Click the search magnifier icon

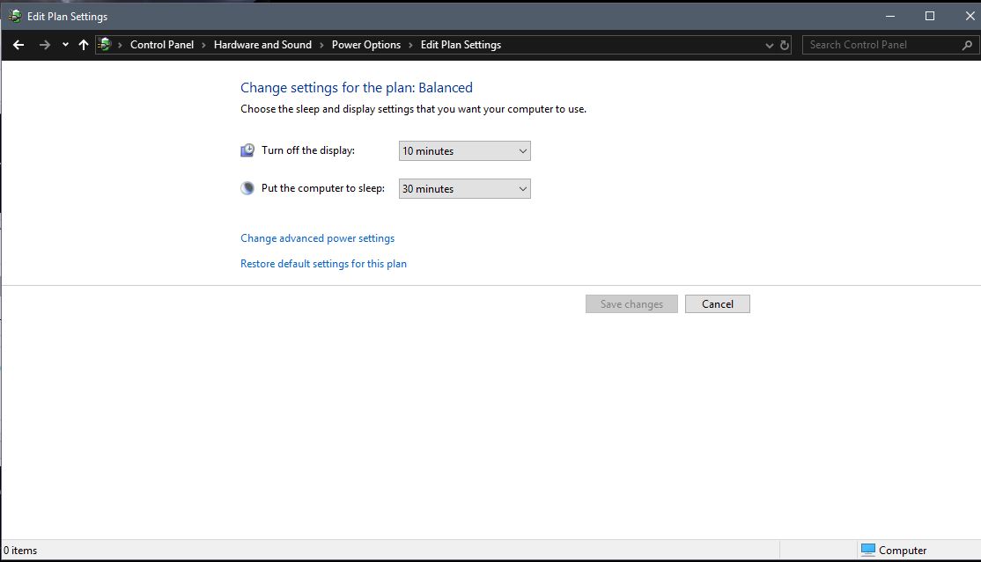967,44
